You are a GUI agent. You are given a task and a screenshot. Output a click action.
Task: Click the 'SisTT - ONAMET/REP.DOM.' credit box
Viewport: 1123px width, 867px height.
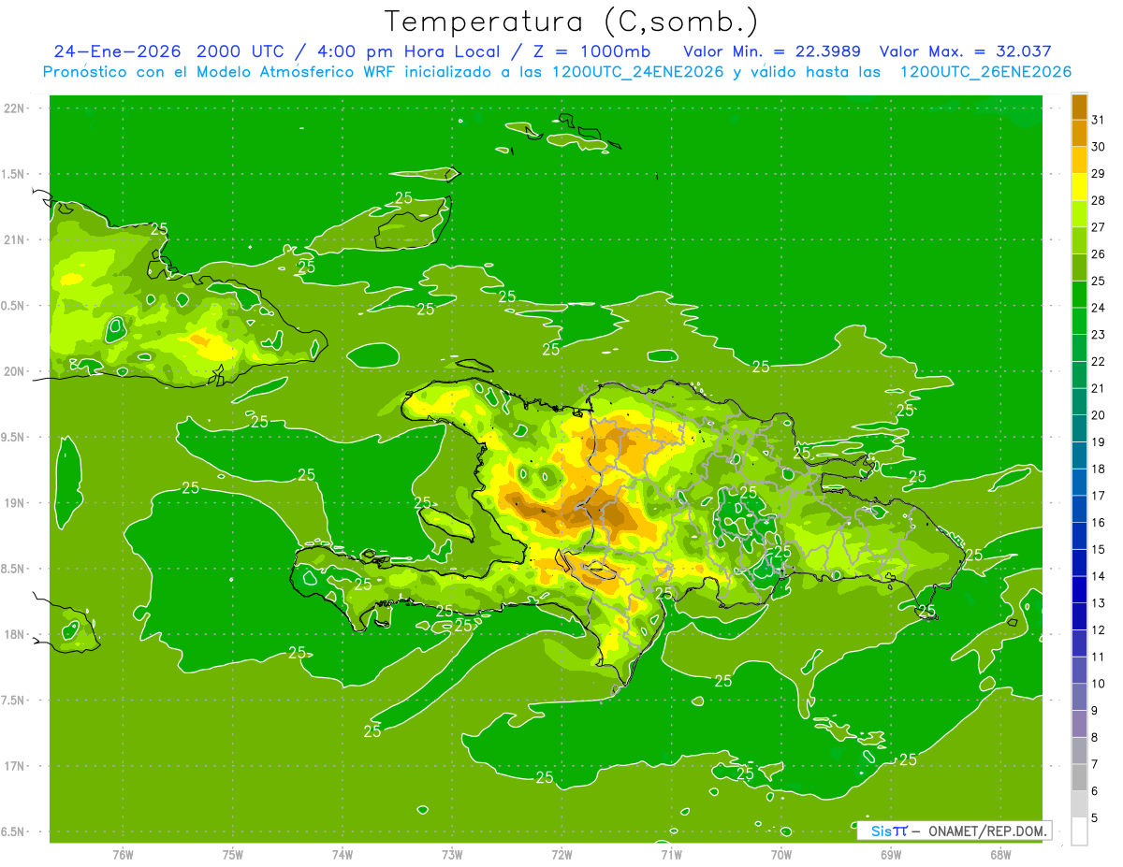tap(954, 831)
